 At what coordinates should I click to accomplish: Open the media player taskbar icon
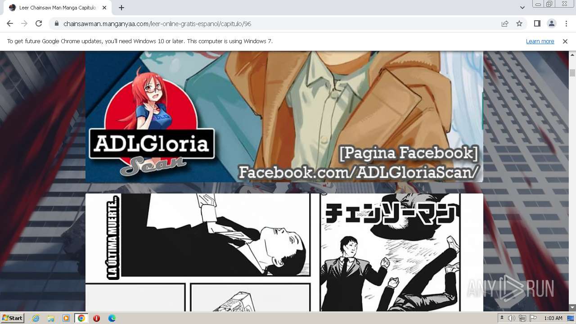[x=66, y=318]
